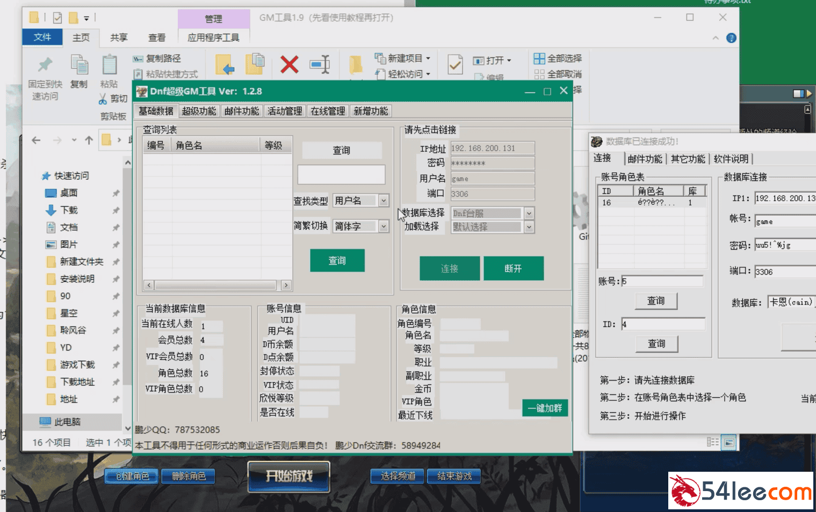Click the 一键加群 button
The image size is (816, 512).
click(545, 408)
